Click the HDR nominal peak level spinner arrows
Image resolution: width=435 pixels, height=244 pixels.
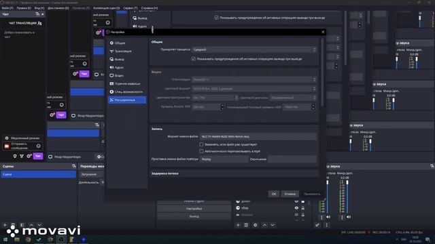tap(313, 107)
